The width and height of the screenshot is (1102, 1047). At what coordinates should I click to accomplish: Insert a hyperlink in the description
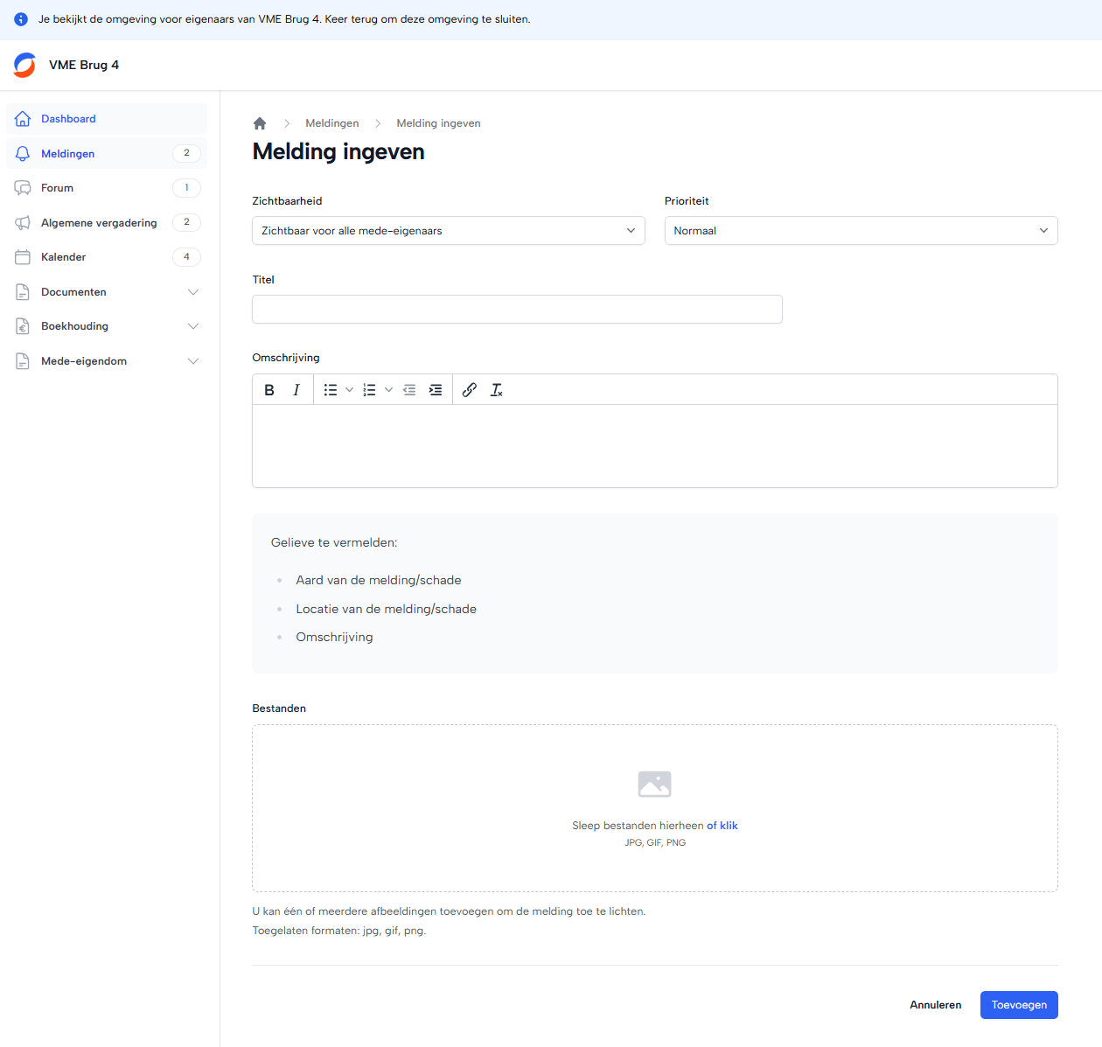[x=470, y=390]
